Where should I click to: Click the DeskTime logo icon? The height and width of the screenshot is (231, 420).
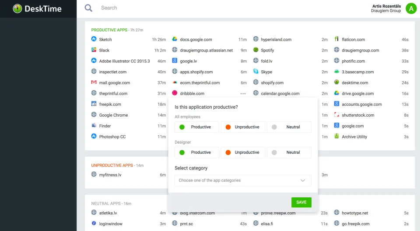click(x=17, y=9)
